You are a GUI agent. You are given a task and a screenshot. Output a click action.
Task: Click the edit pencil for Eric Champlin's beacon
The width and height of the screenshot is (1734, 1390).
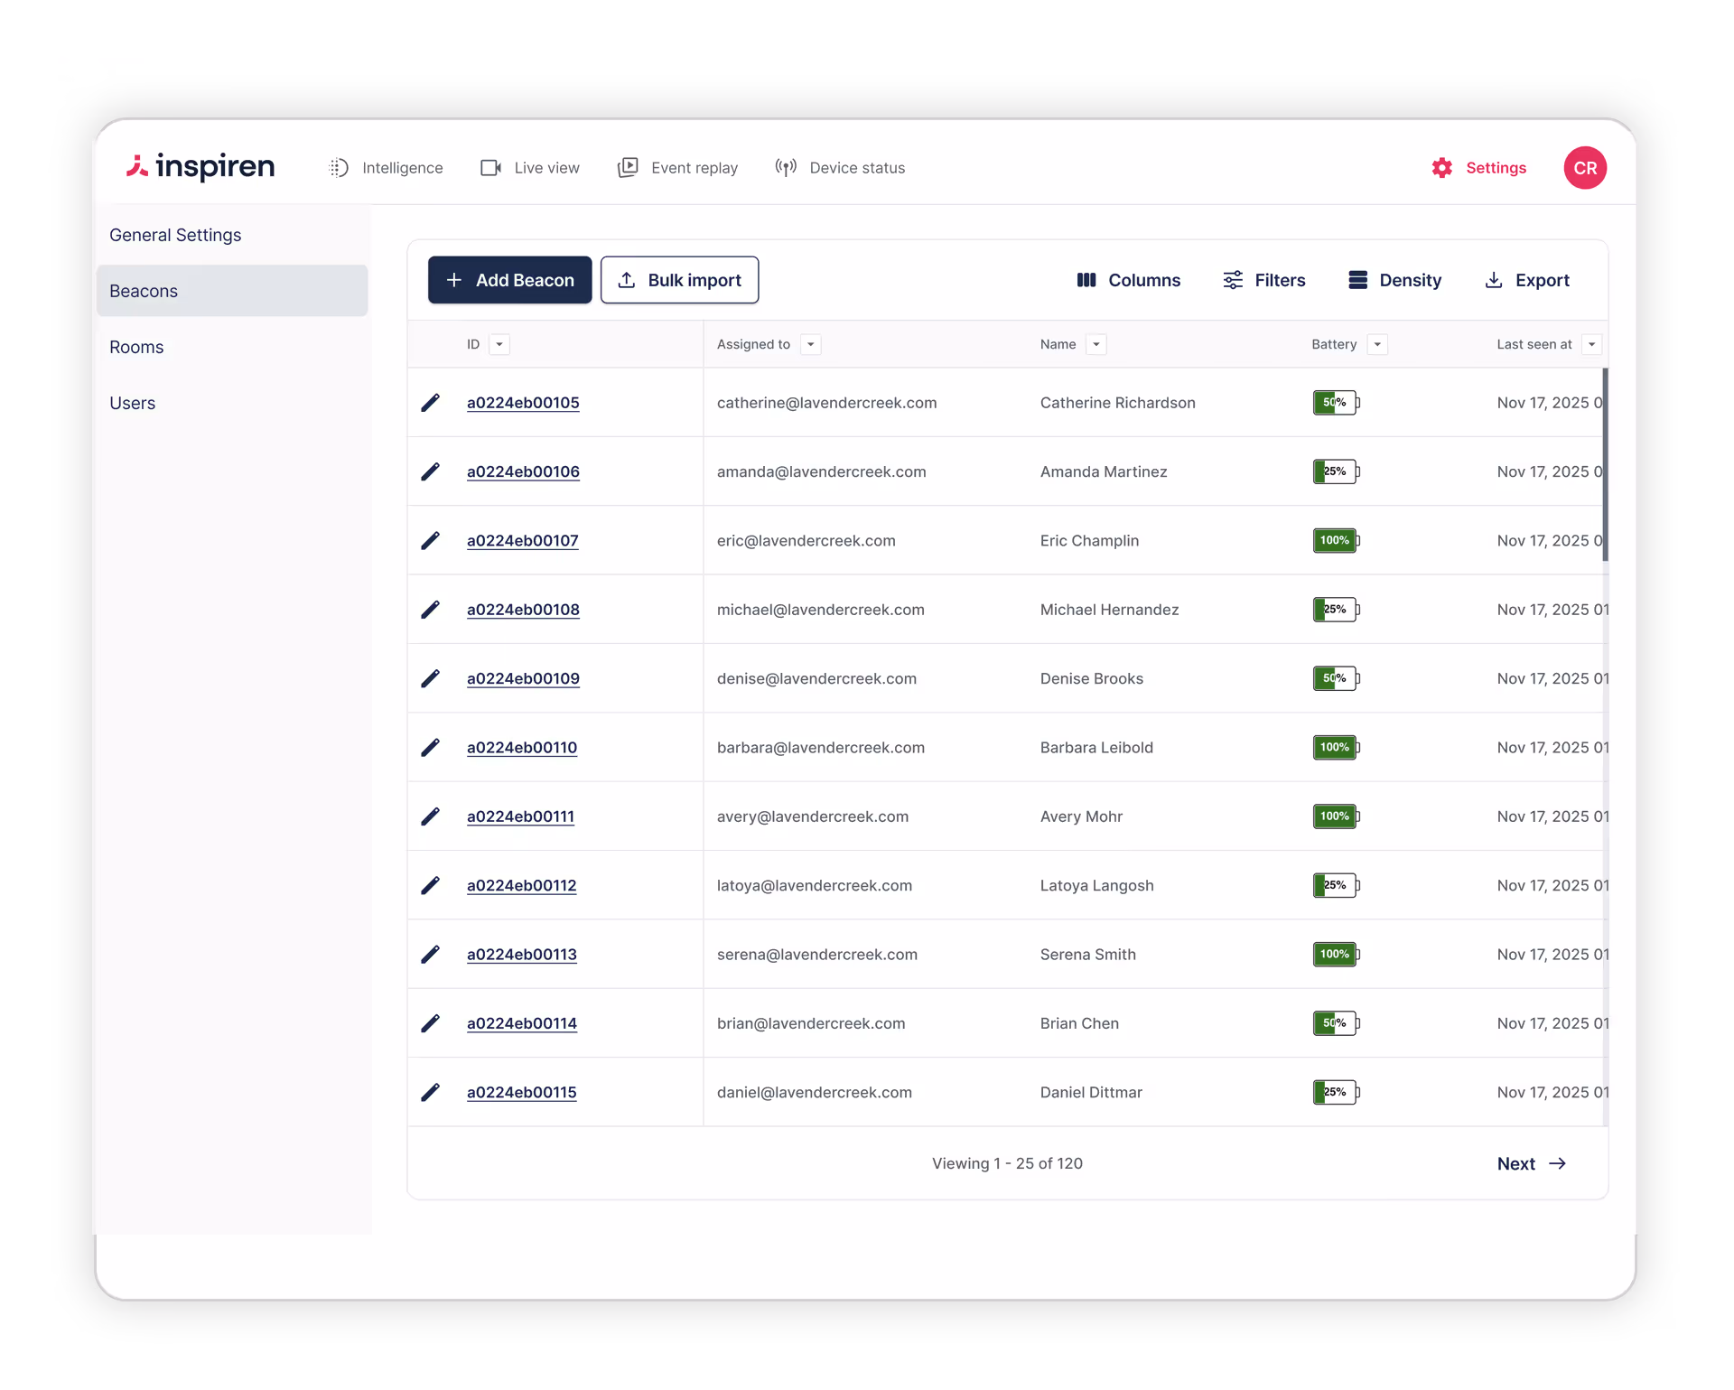pos(431,541)
